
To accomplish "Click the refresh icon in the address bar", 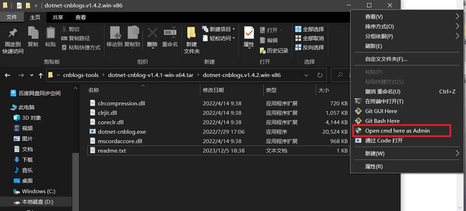I will tap(319, 75).
